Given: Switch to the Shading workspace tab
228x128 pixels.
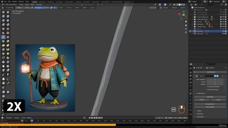Looking at the screenshot, I should (78, 2).
